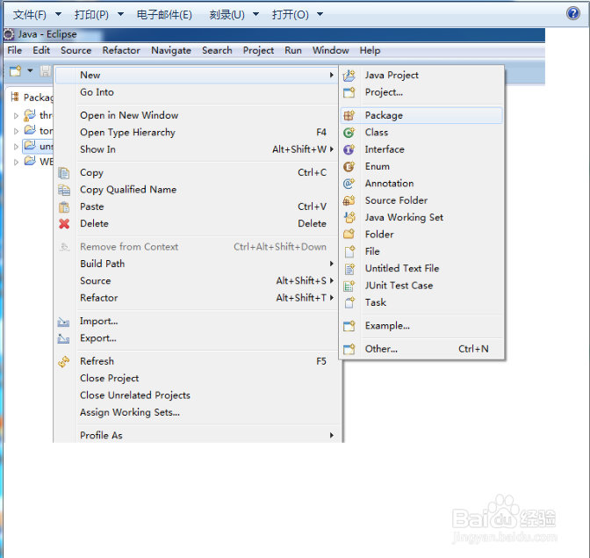
Task: Click the Import icon in the context menu
Action: tap(63, 322)
